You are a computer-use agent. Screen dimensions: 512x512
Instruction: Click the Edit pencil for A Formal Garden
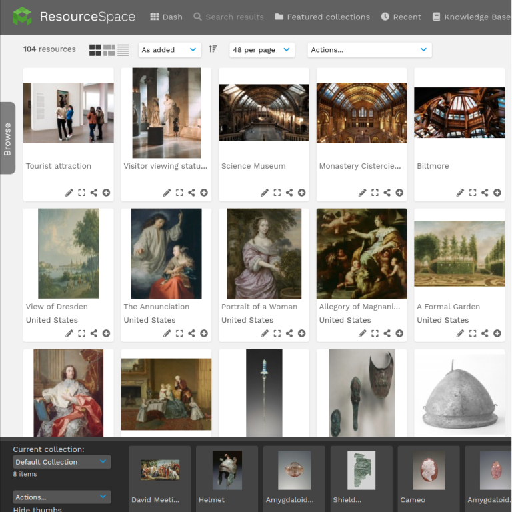[x=460, y=333]
